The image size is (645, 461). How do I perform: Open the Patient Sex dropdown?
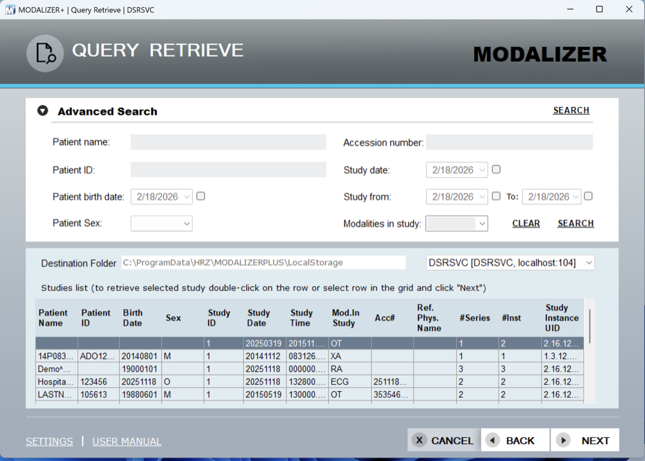pyautogui.click(x=162, y=223)
